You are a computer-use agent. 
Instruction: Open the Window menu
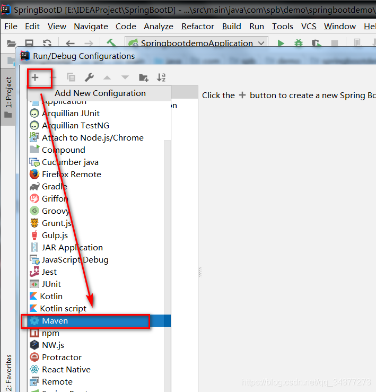[x=340, y=26]
